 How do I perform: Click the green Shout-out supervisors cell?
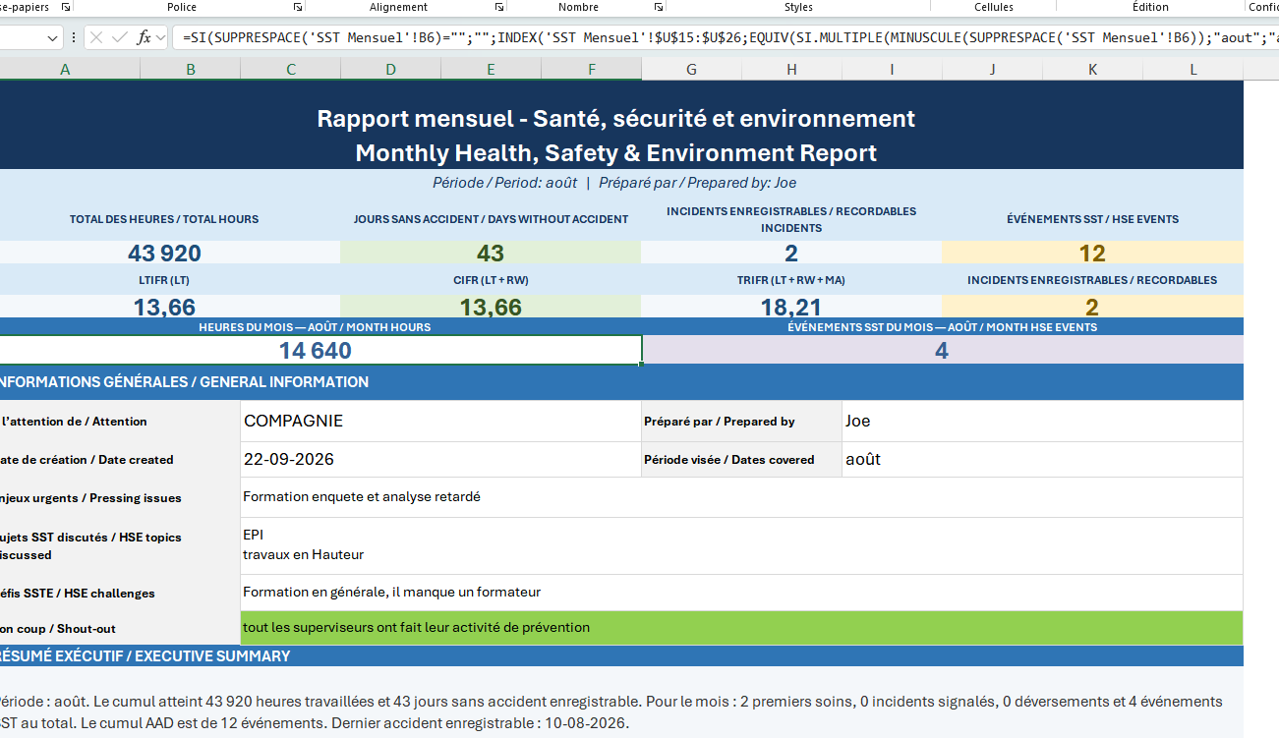point(741,627)
